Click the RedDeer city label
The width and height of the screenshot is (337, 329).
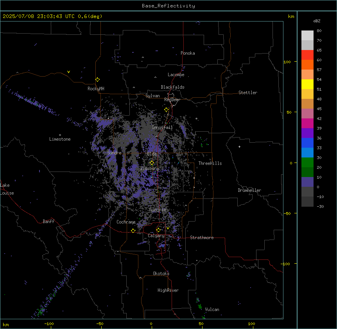point(172,100)
